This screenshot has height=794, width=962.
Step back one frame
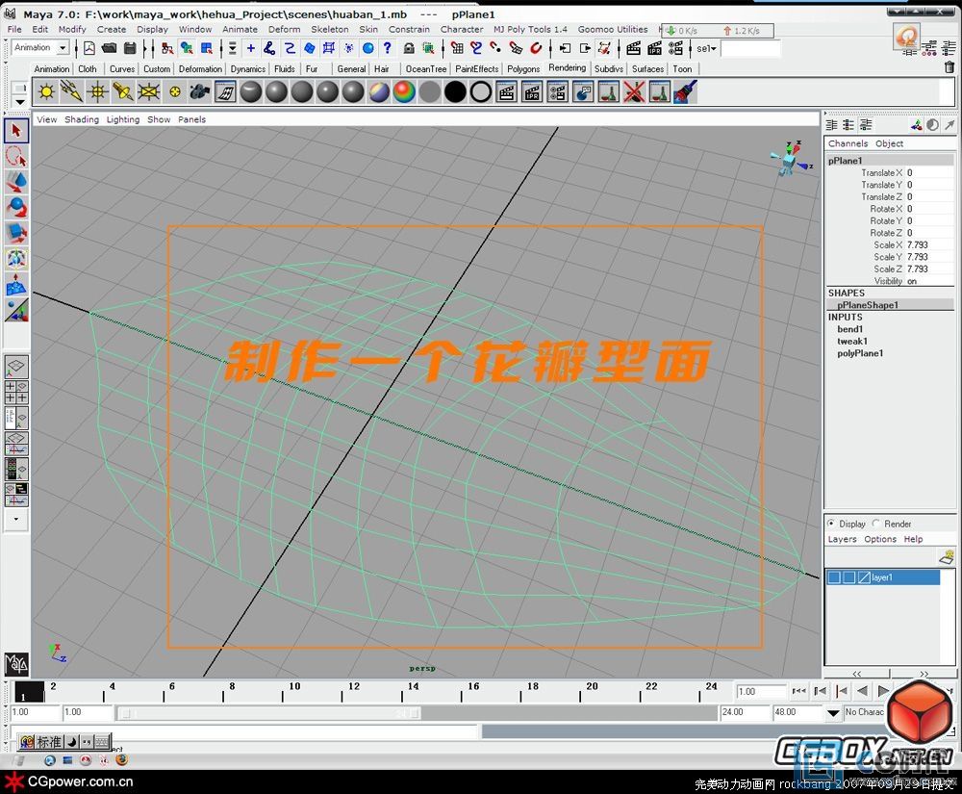click(821, 691)
